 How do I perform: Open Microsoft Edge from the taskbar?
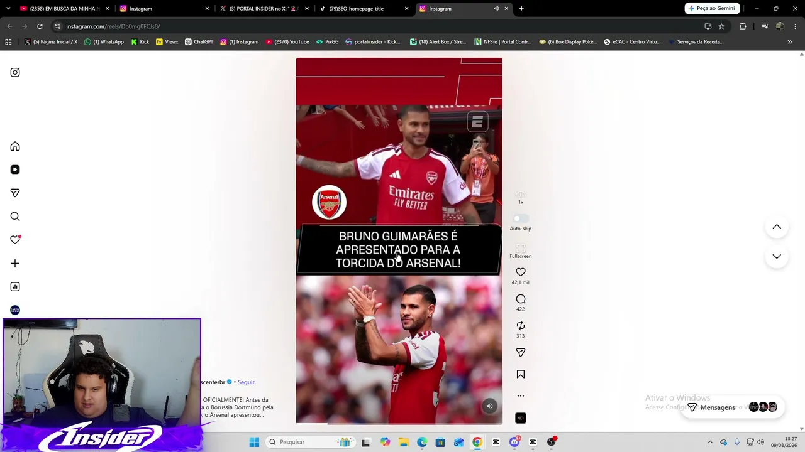[422, 442]
